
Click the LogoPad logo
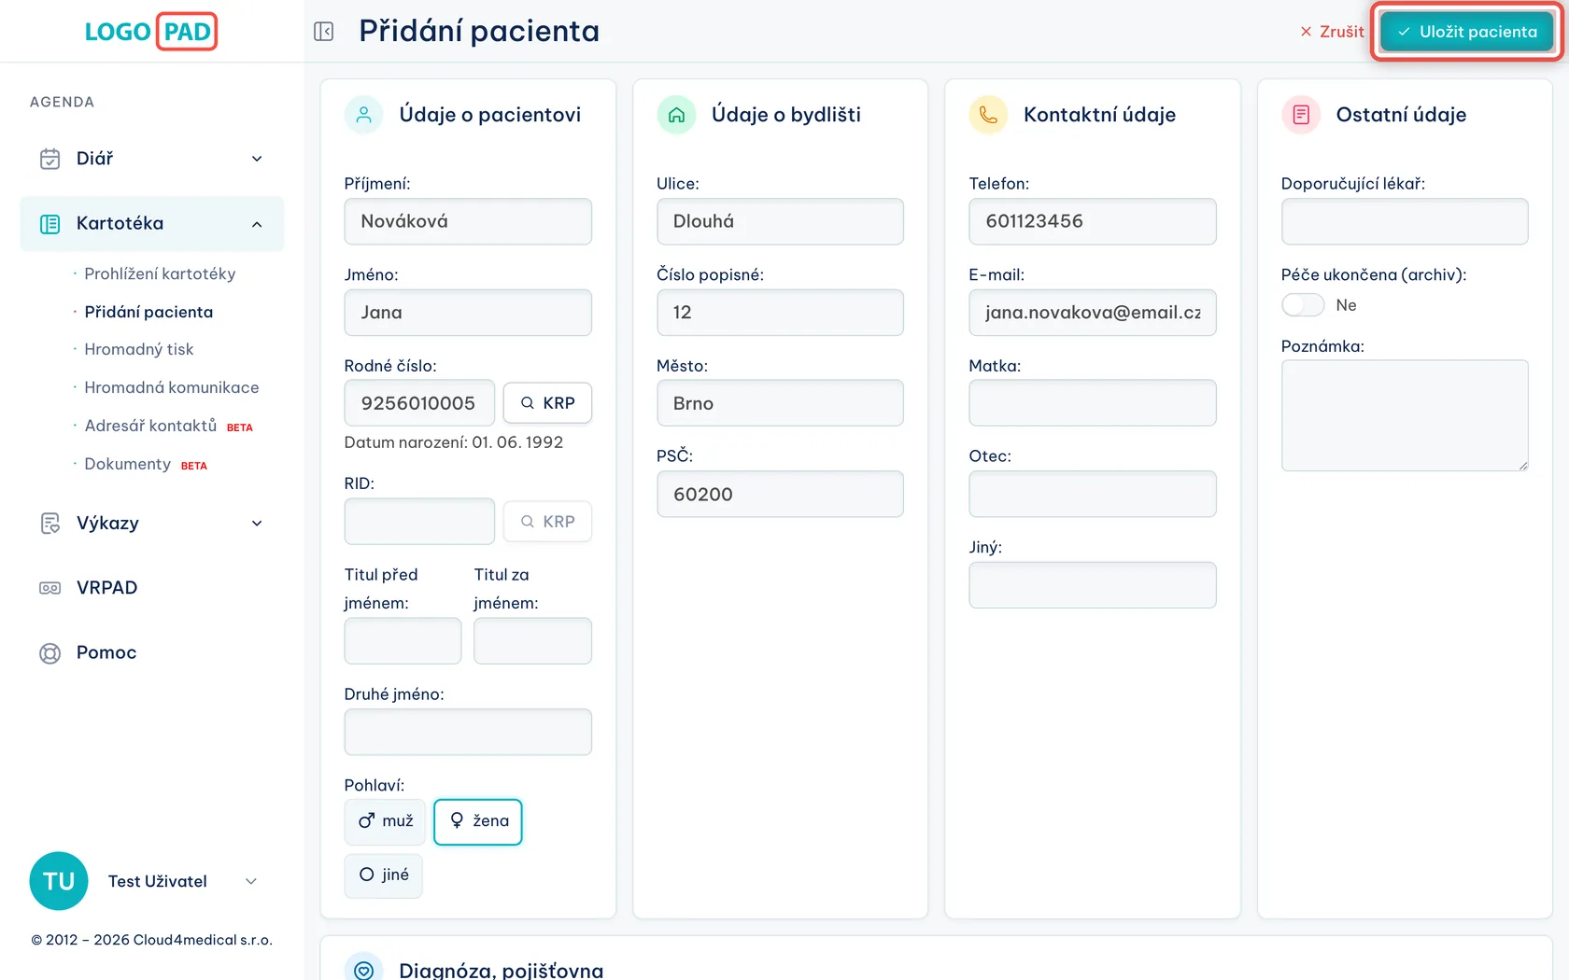[x=150, y=32]
